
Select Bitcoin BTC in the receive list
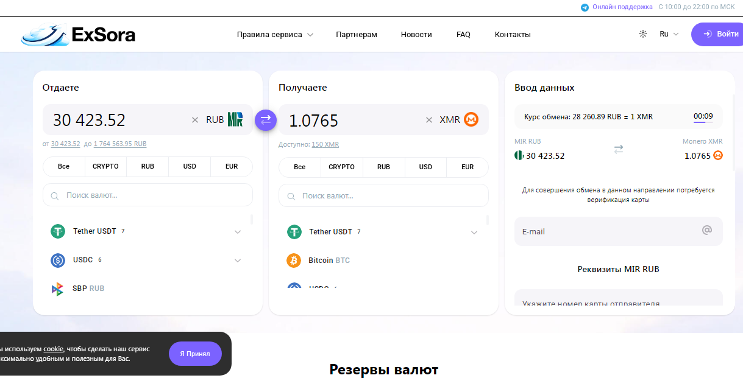329,261
